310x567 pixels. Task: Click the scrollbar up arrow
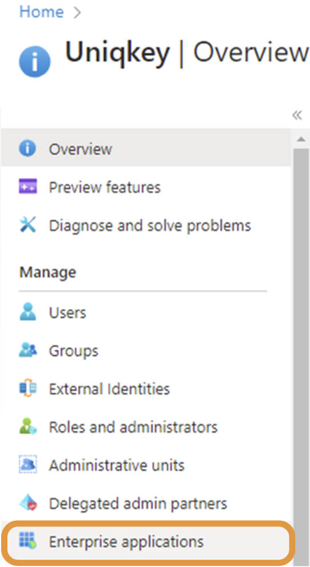pos(301,139)
